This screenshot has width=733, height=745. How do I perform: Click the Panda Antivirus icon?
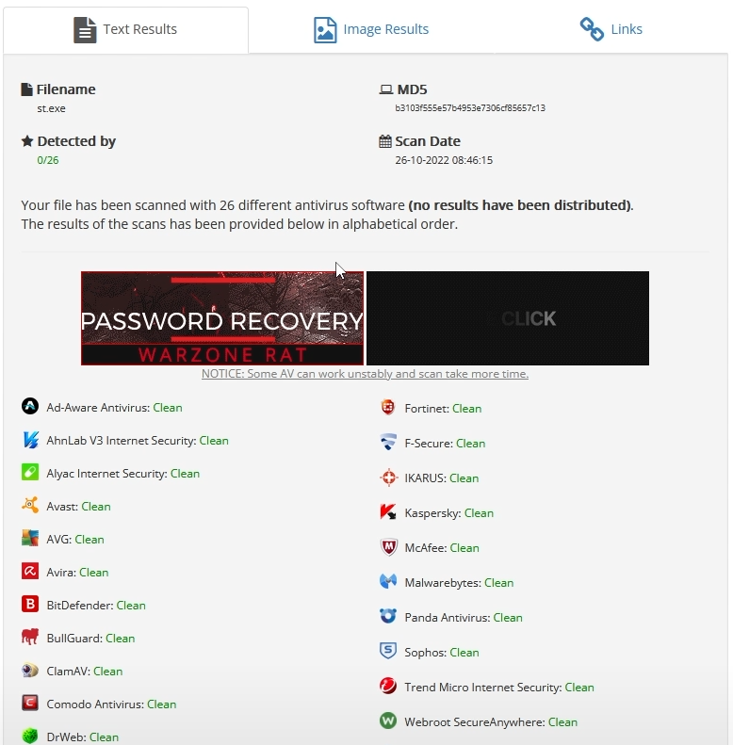(x=388, y=616)
